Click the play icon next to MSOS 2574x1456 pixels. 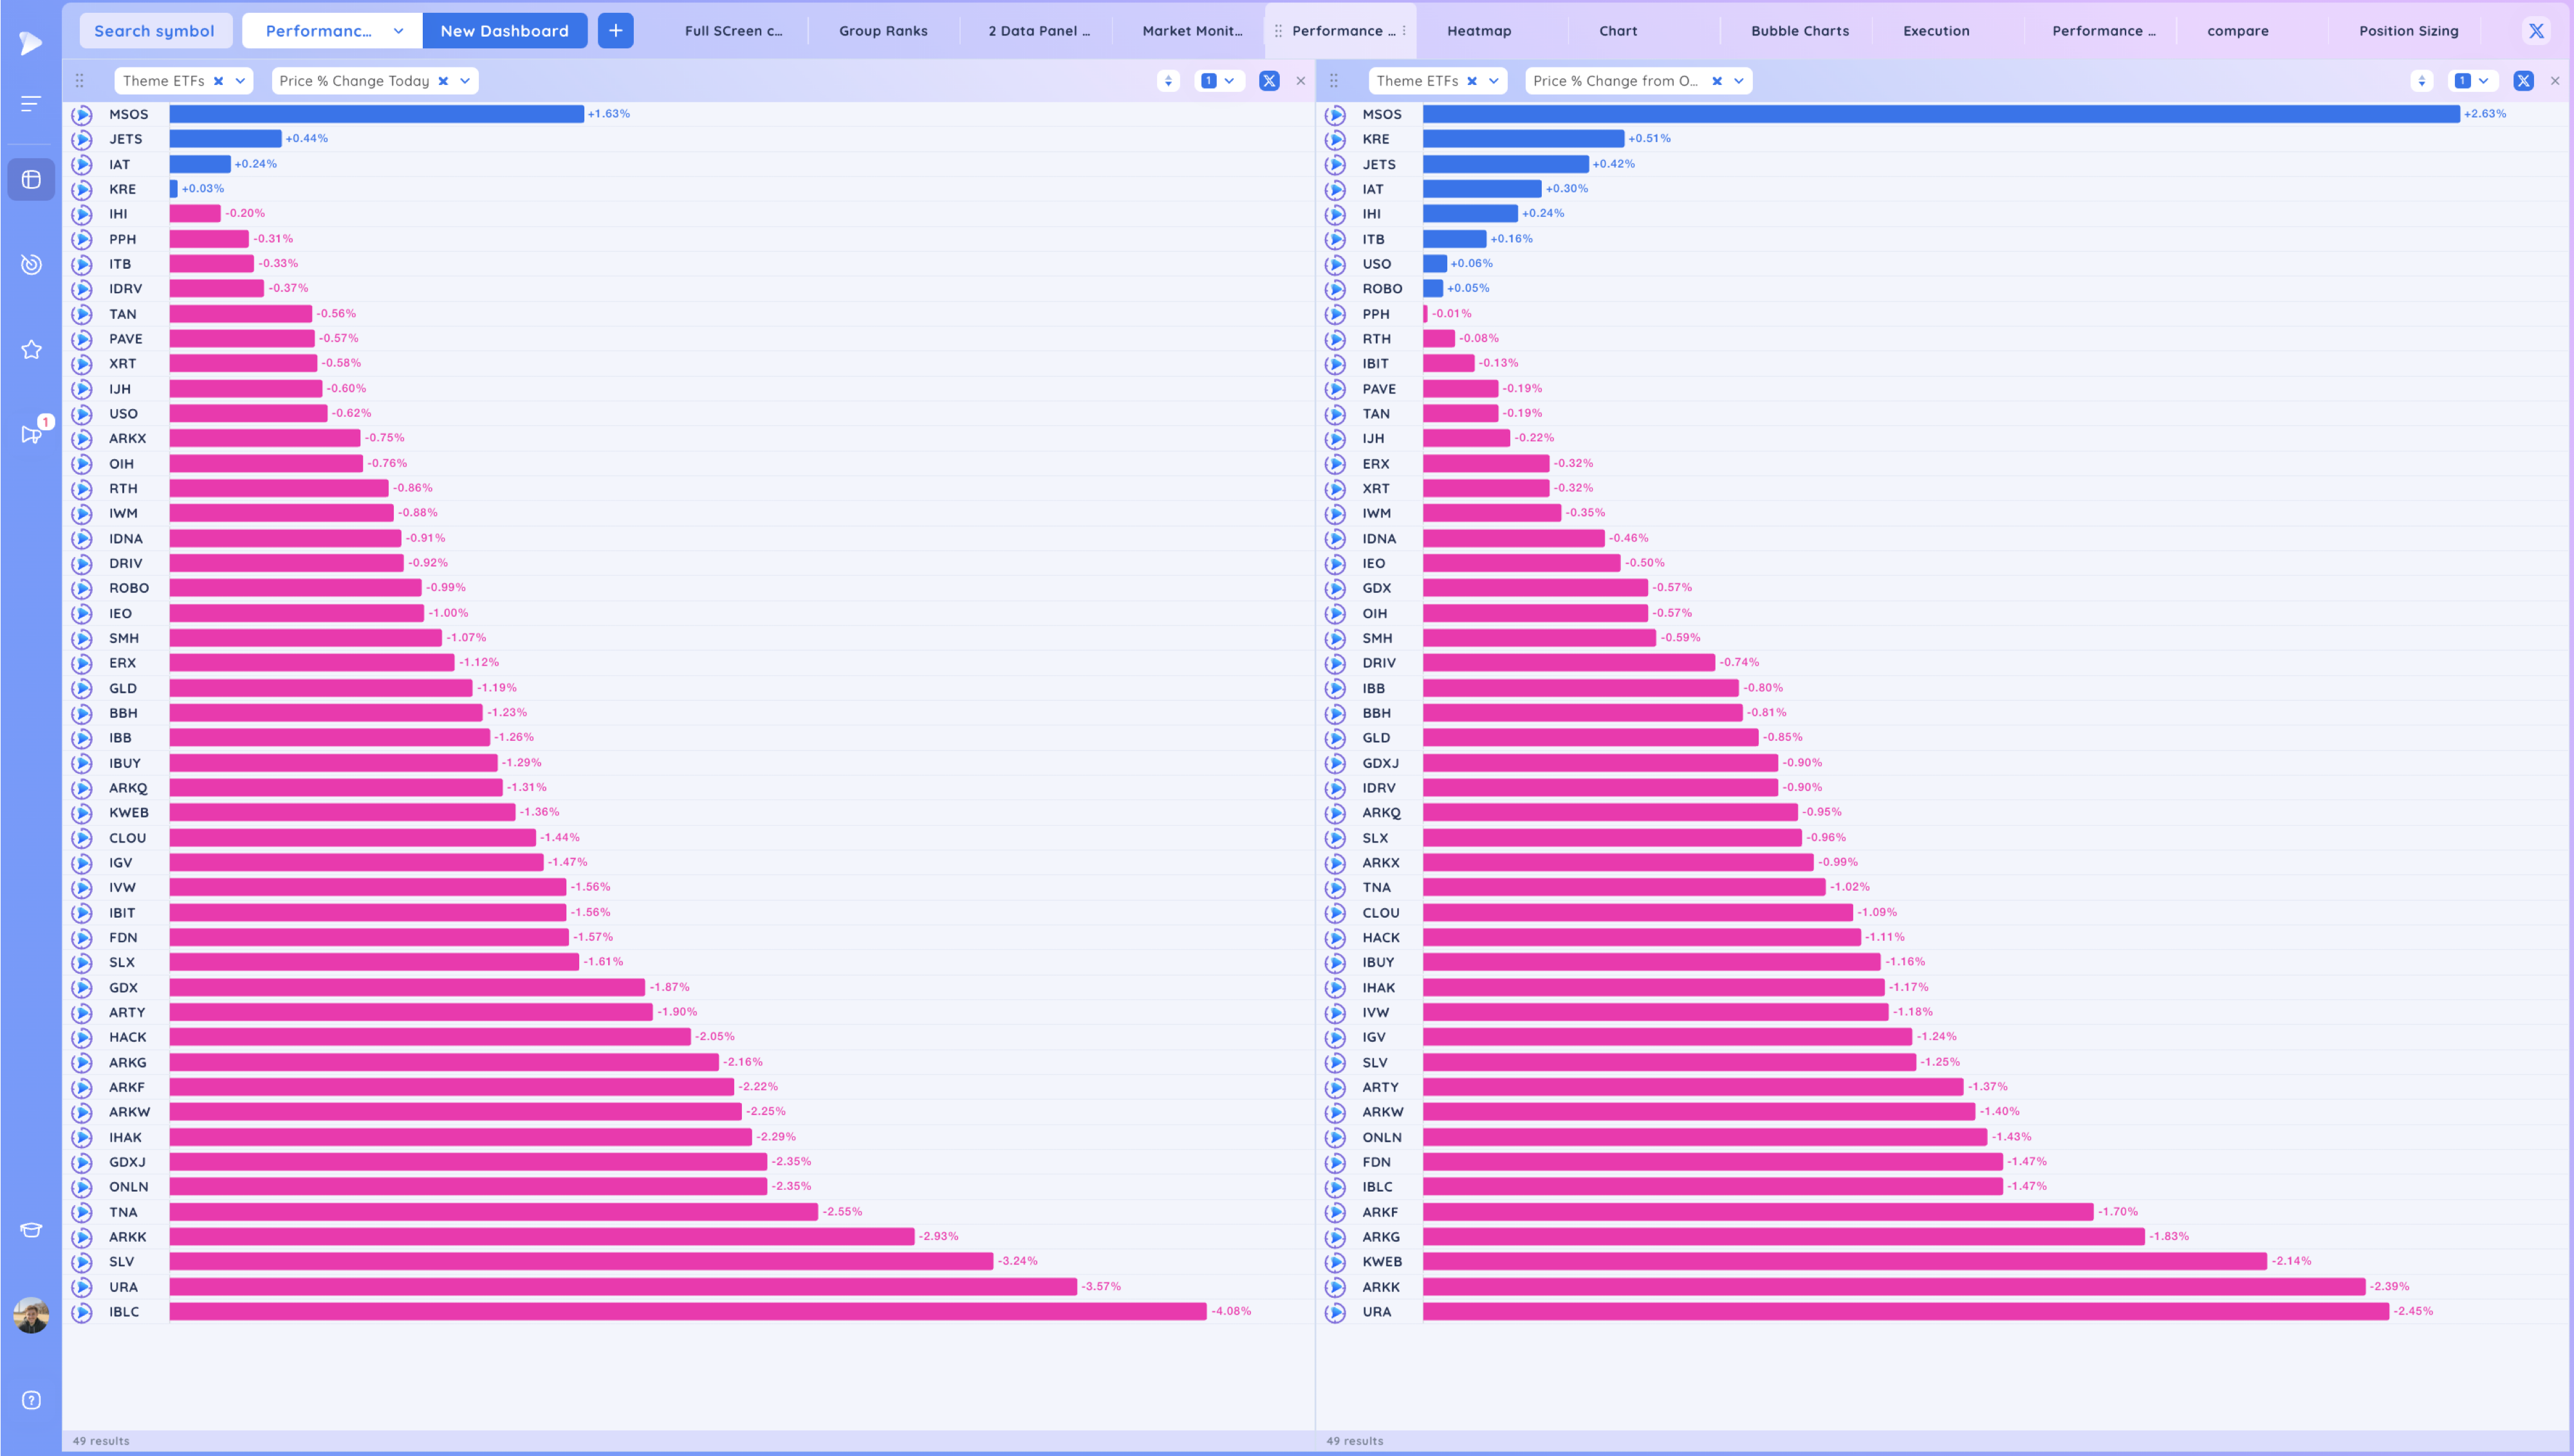(x=82, y=114)
